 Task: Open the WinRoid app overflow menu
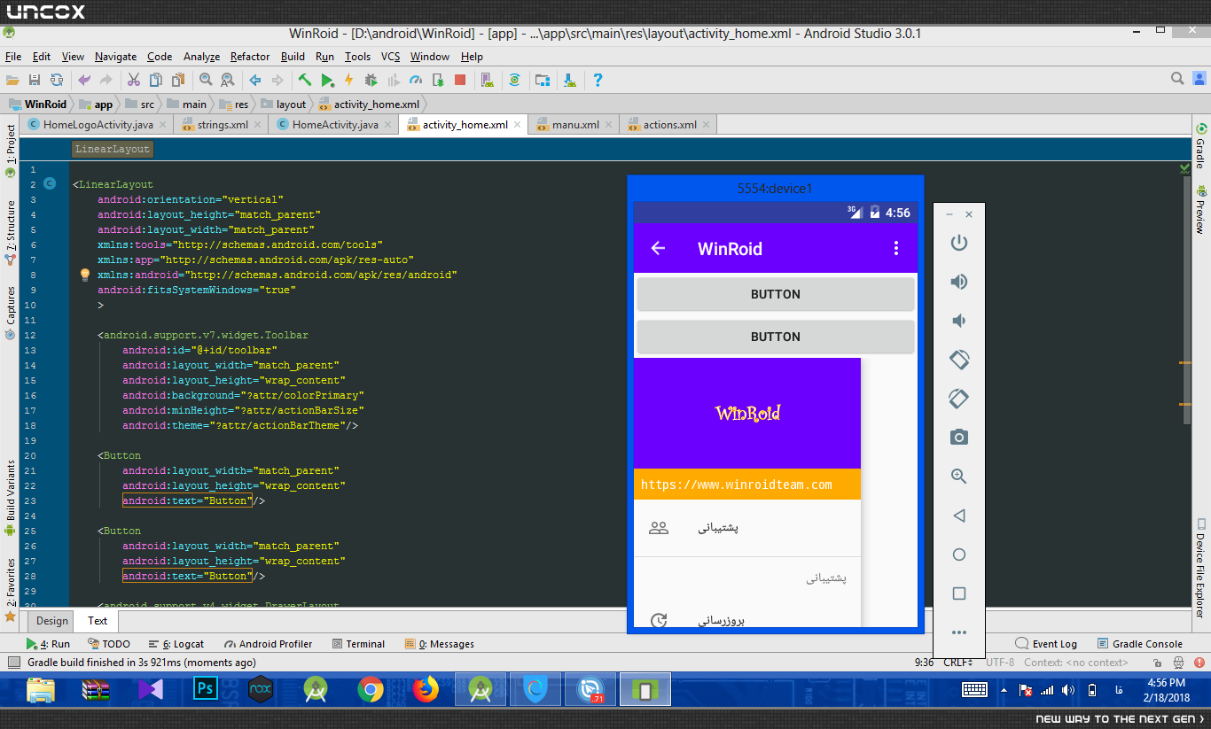896,248
